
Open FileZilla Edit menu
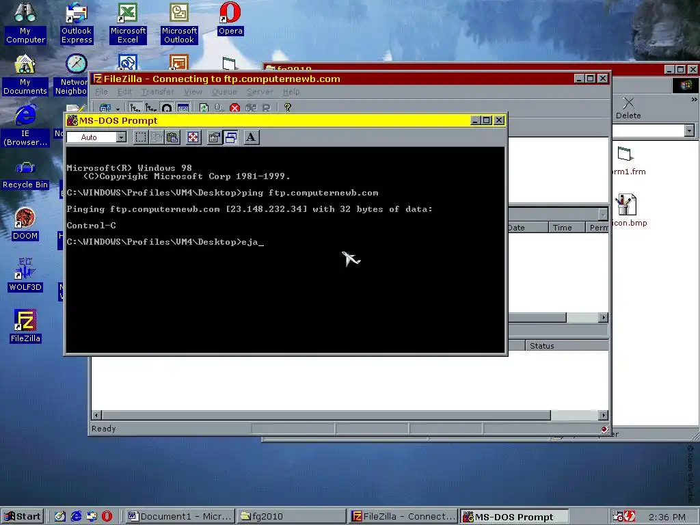pyautogui.click(x=124, y=92)
